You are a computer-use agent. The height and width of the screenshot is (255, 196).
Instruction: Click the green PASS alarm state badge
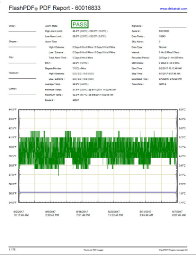click(80, 24)
